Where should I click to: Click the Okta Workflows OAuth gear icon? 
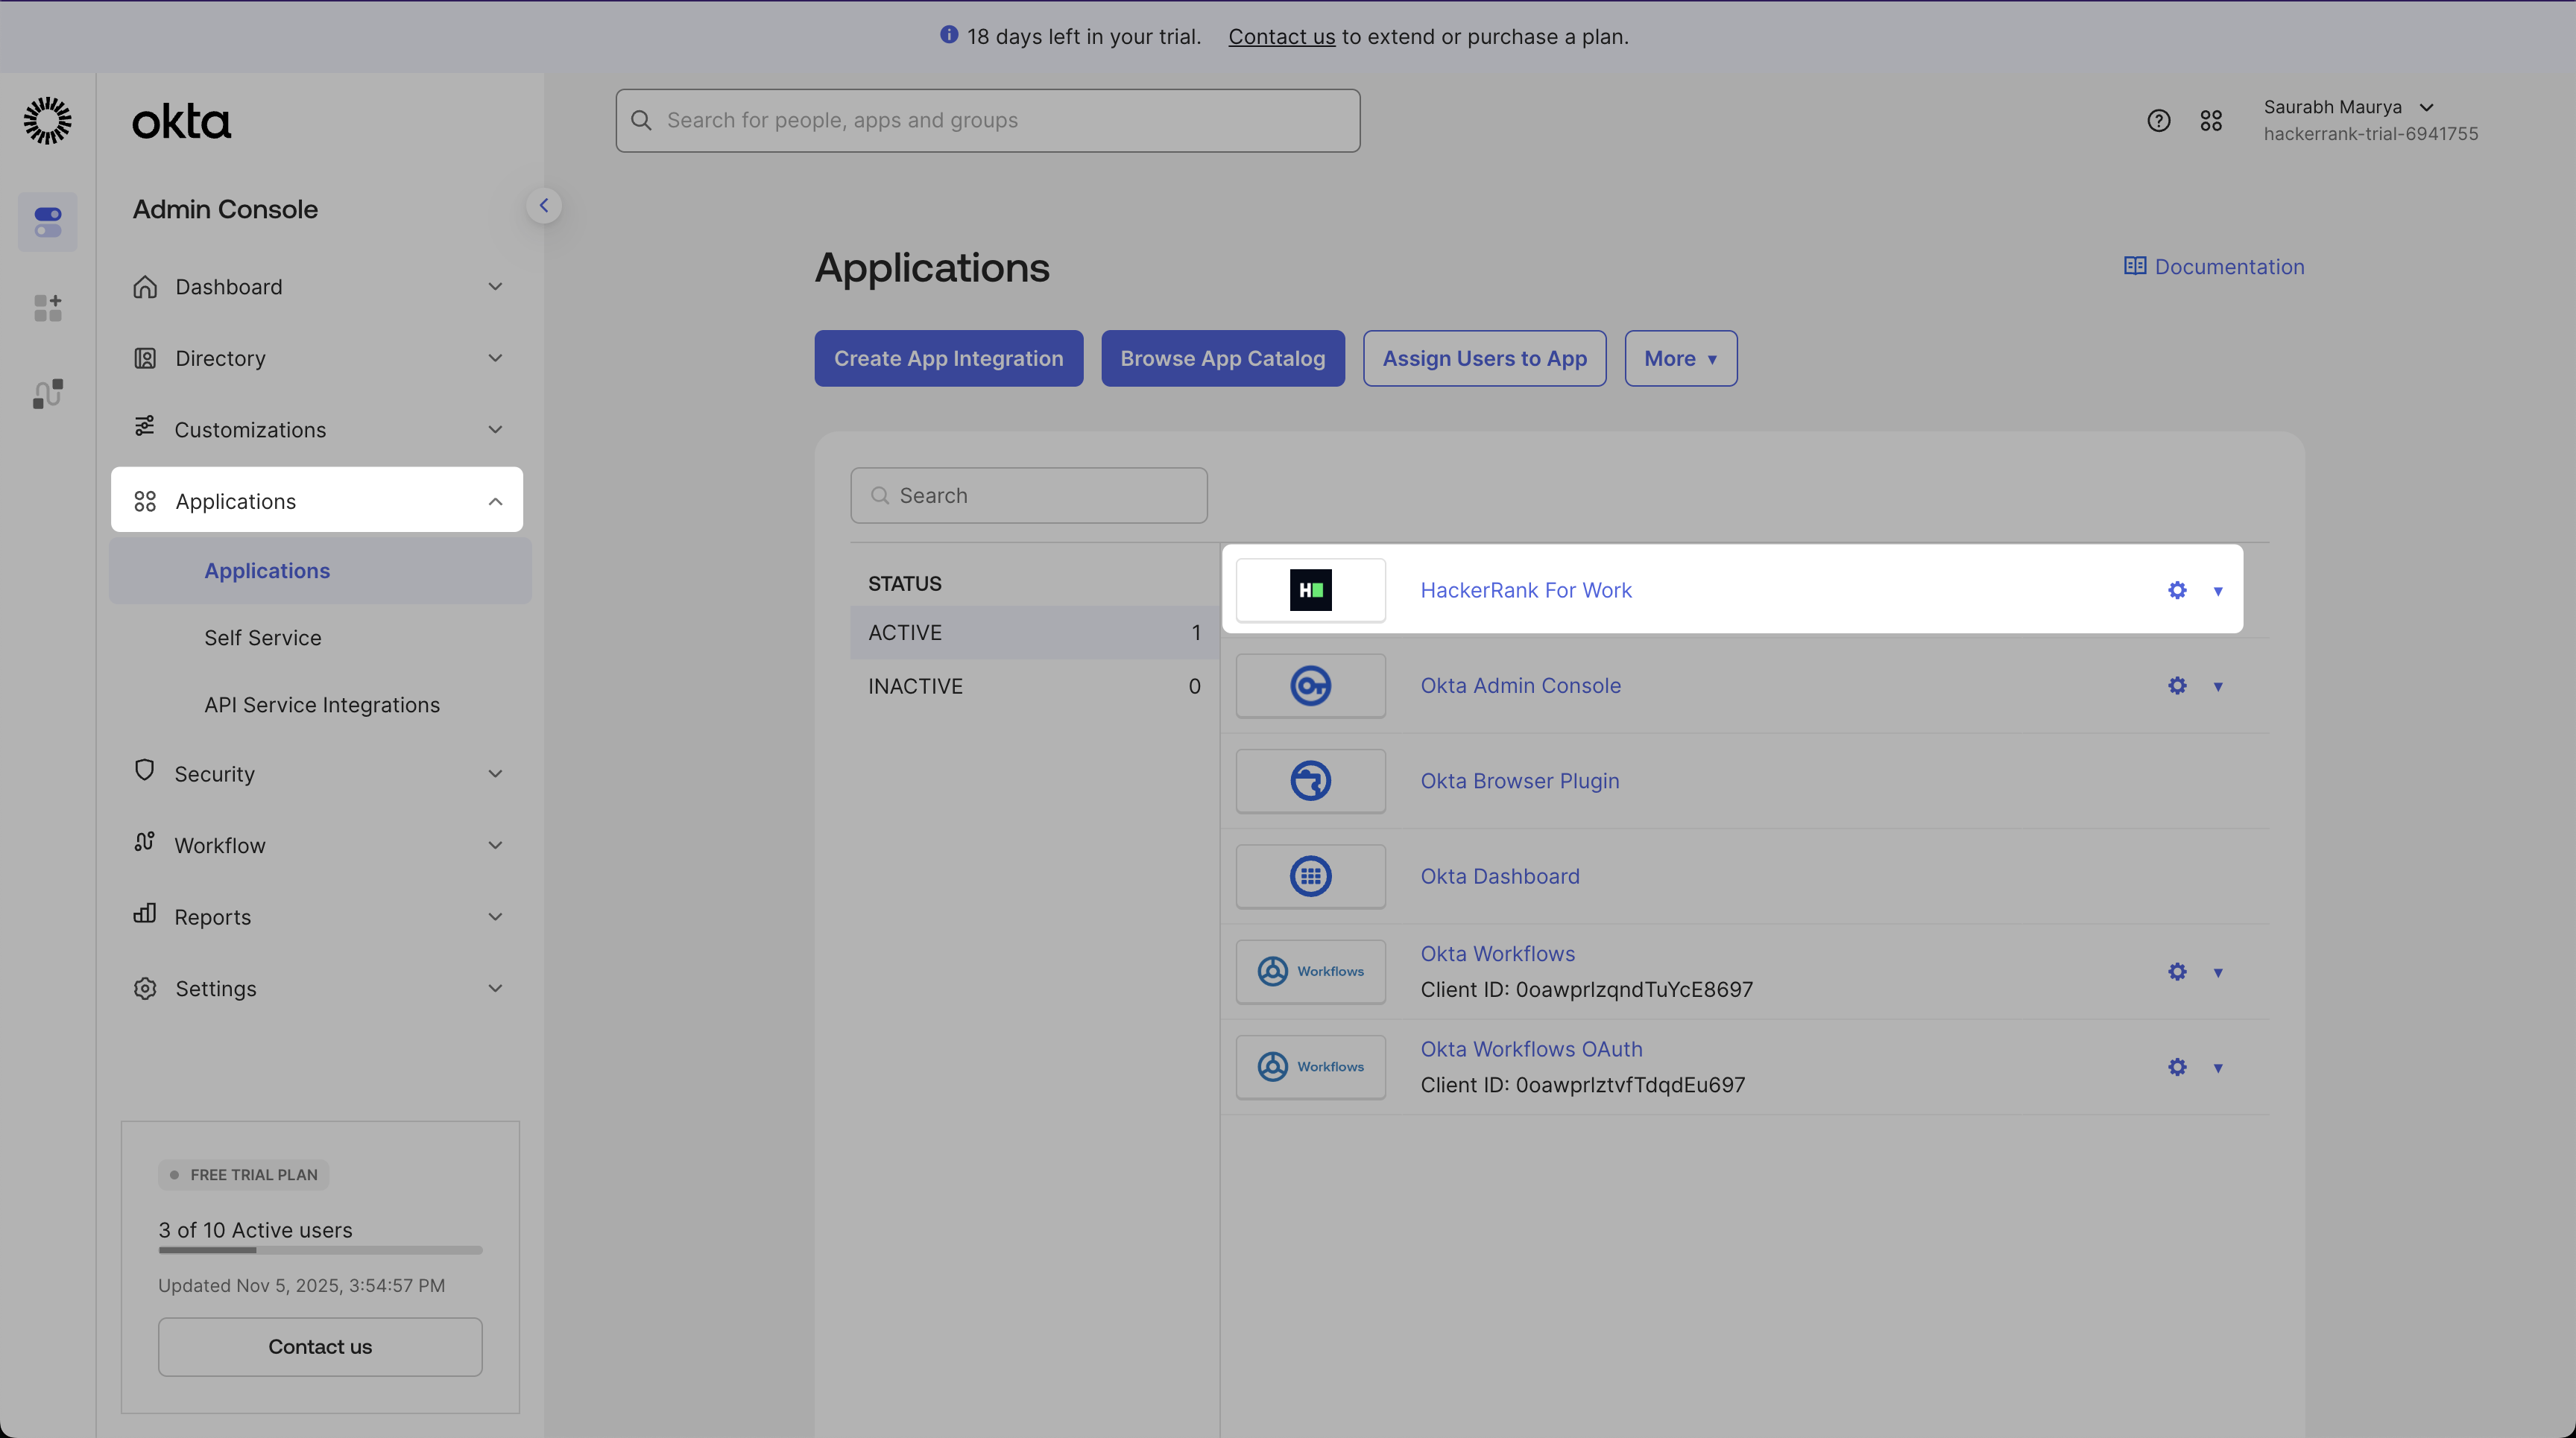click(x=2177, y=1067)
